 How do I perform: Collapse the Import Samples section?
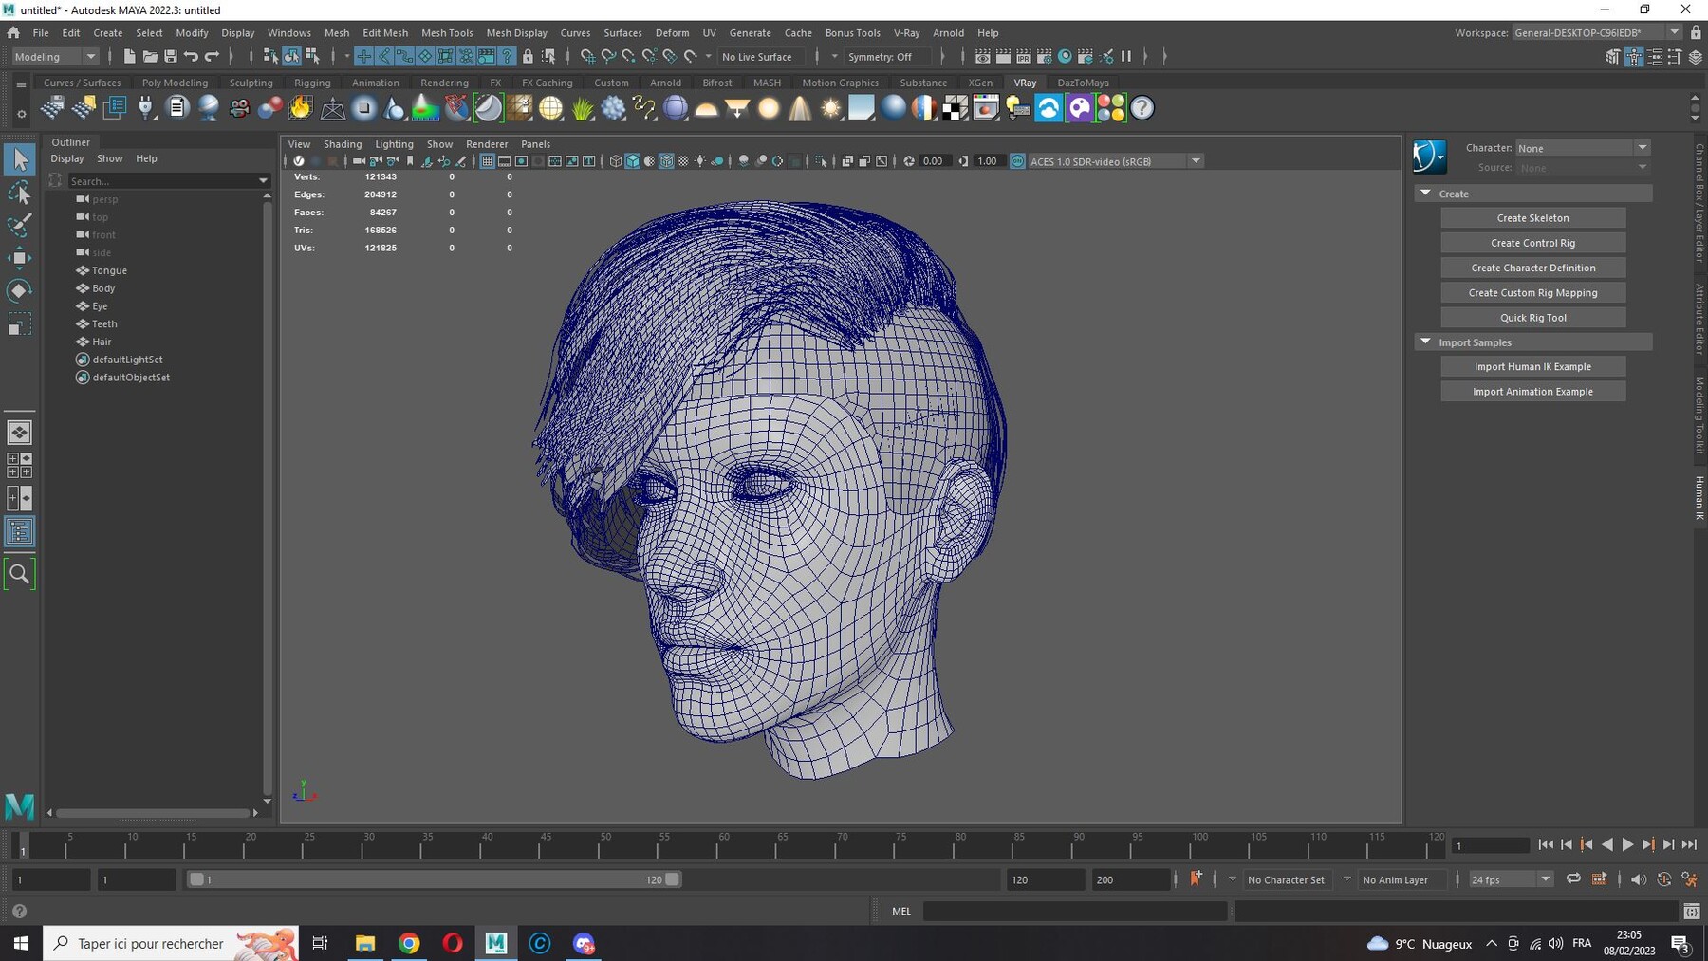(x=1425, y=342)
